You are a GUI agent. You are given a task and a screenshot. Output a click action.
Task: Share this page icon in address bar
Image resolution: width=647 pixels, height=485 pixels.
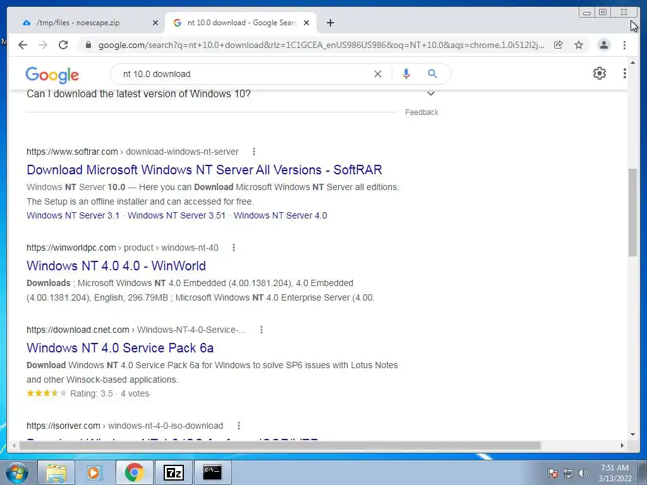click(559, 45)
